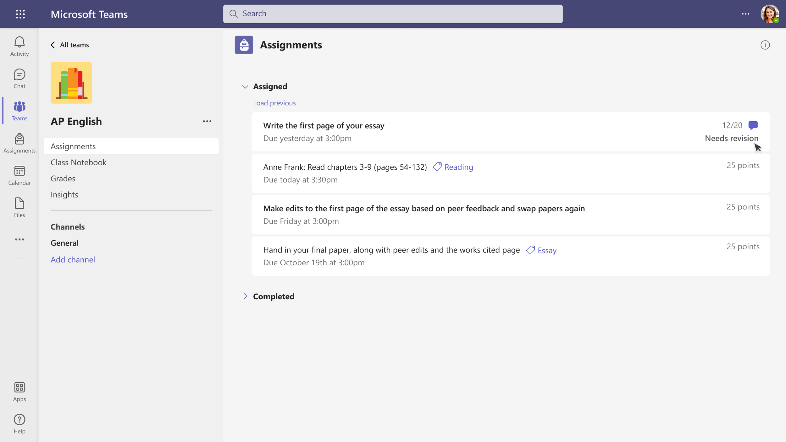Expand the Completed section

point(245,296)
